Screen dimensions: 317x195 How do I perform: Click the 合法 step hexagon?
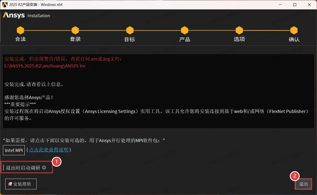point(21,30)
